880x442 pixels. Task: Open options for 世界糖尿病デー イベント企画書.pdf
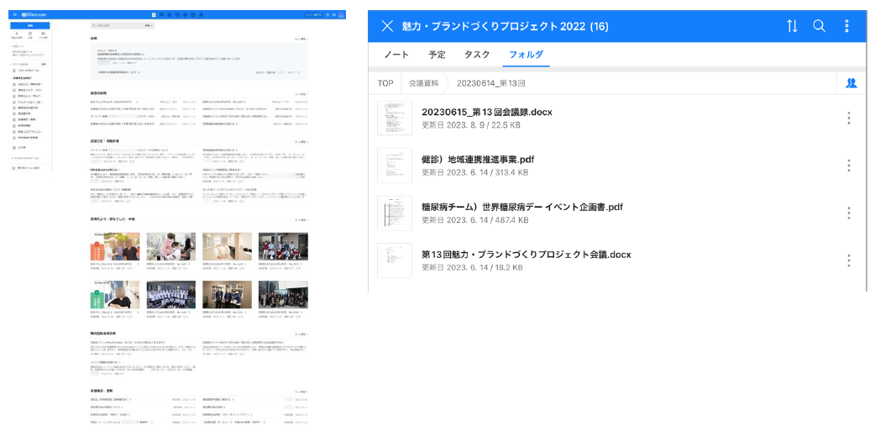pos(849,213)
